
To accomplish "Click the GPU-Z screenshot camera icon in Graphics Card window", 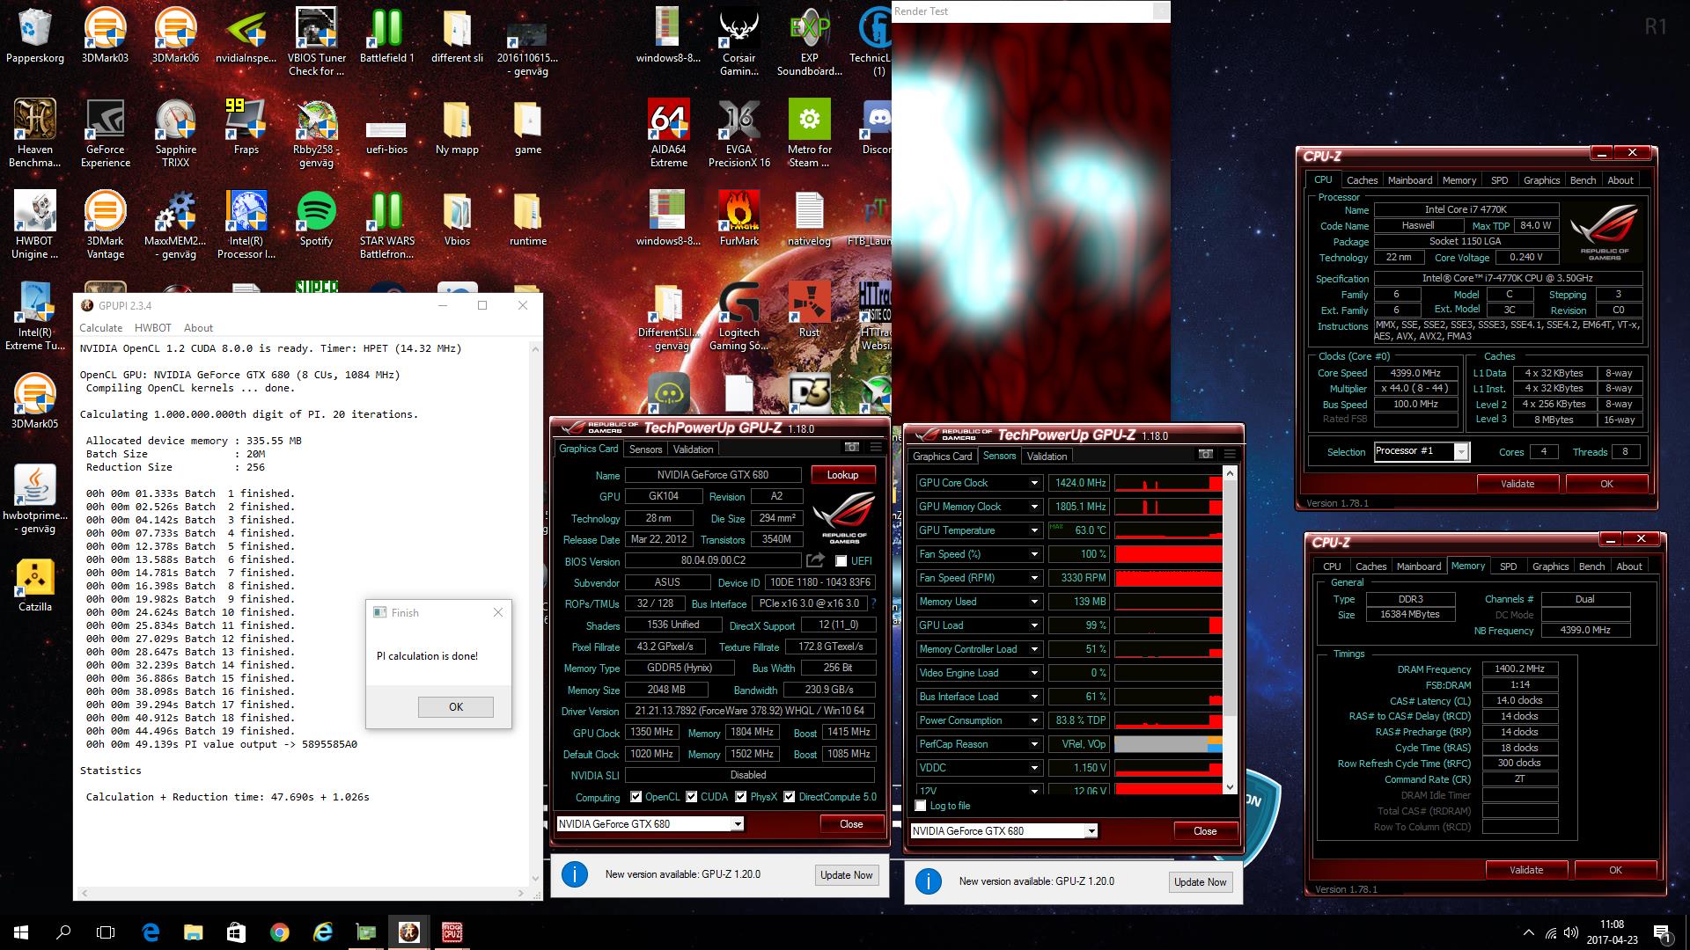I will pyautogui.click(x=851, y=448).
